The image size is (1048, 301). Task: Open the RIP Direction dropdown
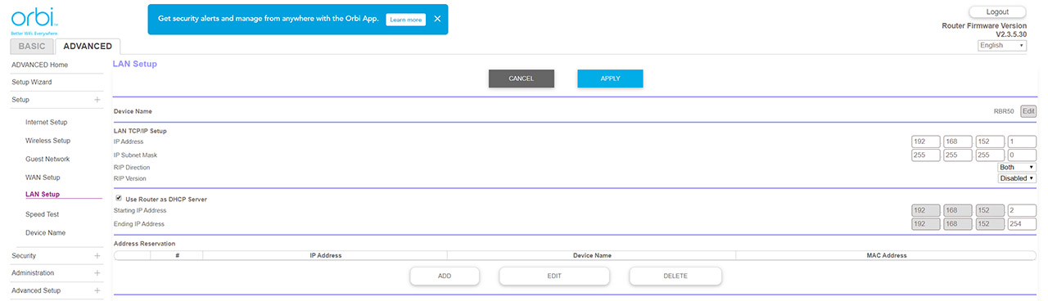1017,167
